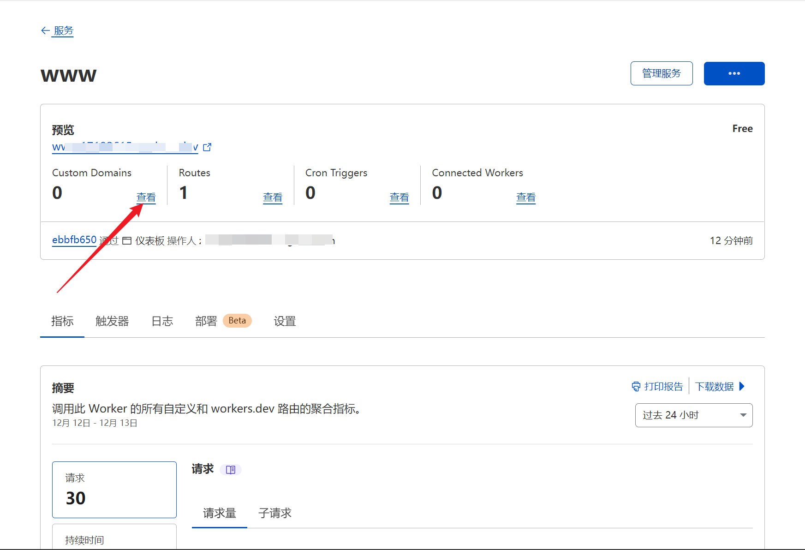805x550 pixels.
Task: Switch to the 日志 tab
Action: (162, 321)
